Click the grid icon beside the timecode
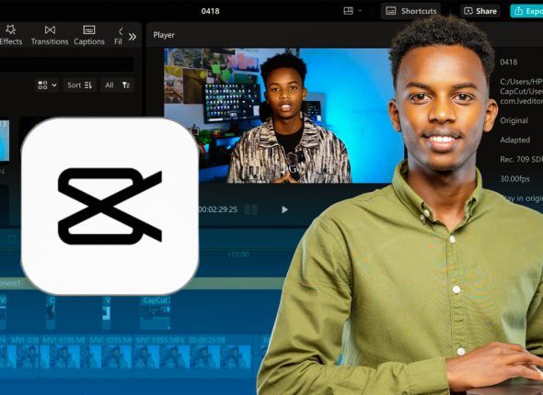This screenshot has height=395, width=543. (251, 209)
